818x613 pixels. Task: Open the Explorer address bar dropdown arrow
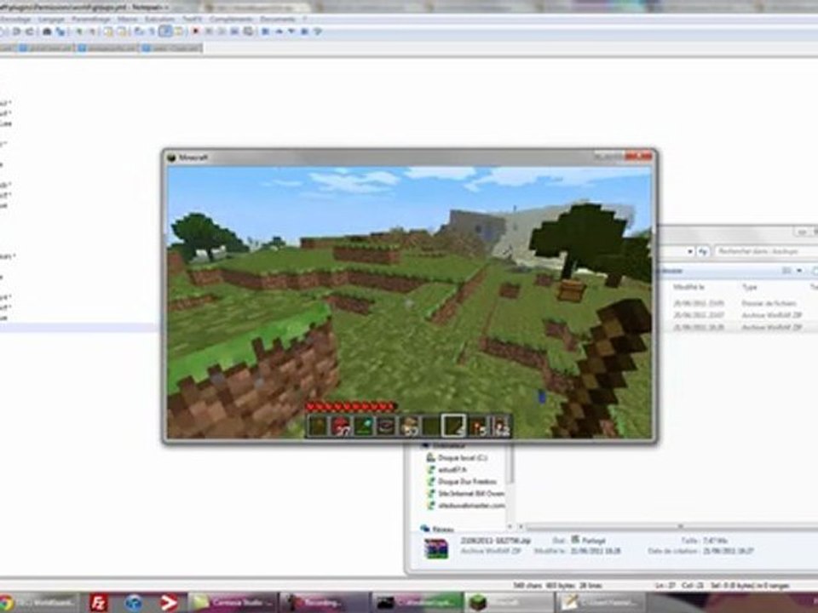click(x=690, y=251)
